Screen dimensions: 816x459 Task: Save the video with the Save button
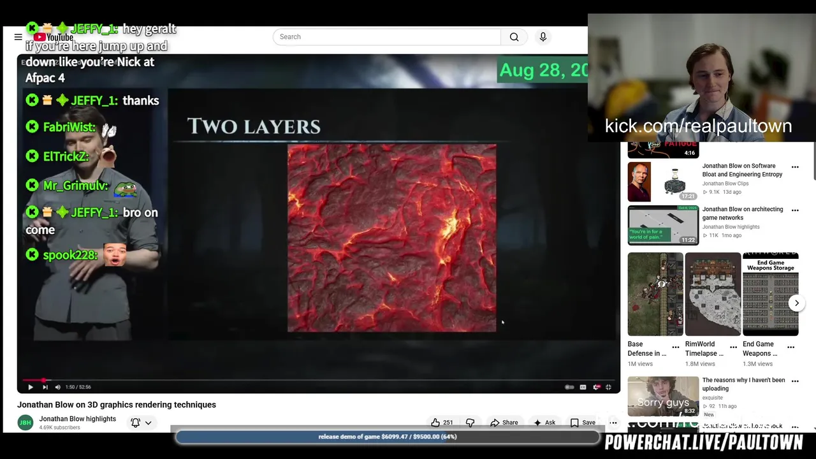tap(583, 423)
